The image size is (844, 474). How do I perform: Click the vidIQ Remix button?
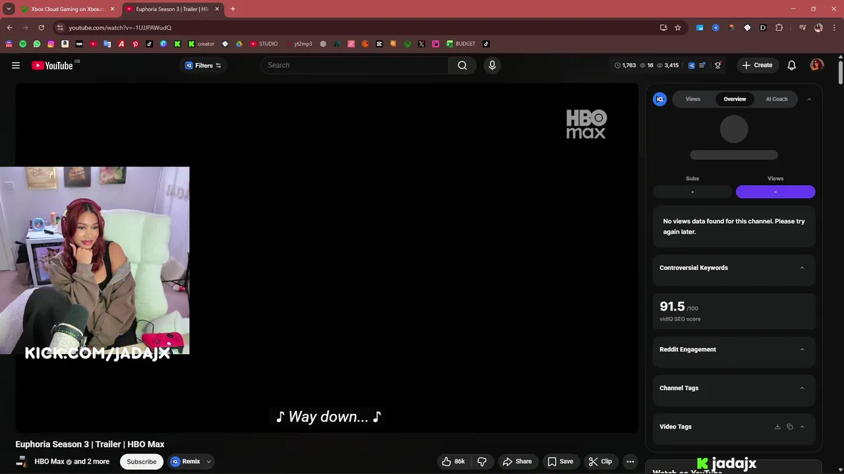point(185,461)
